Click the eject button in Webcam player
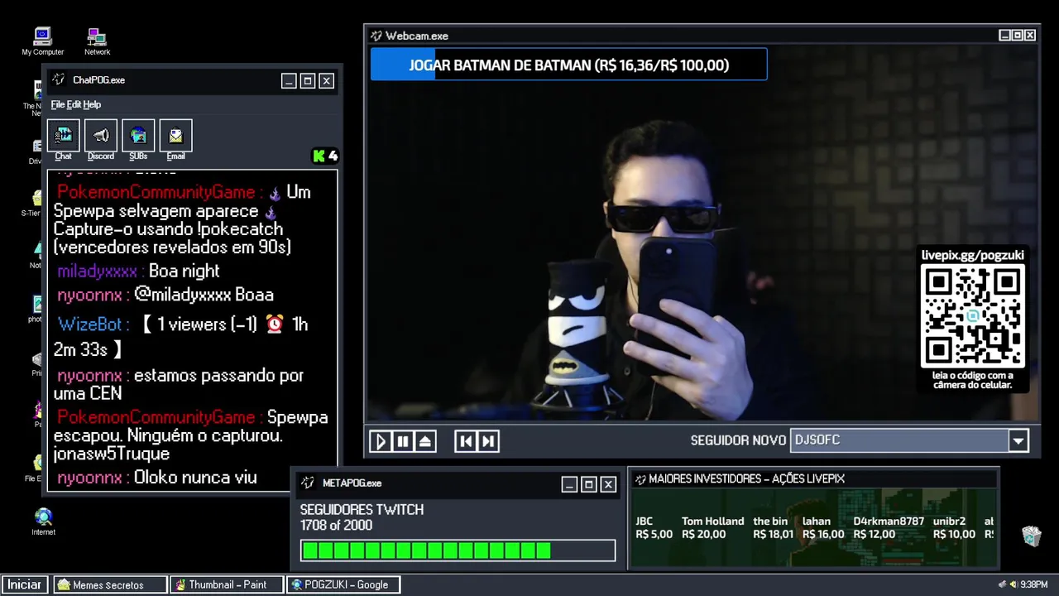1059x596 pixels. coord(424,441)
